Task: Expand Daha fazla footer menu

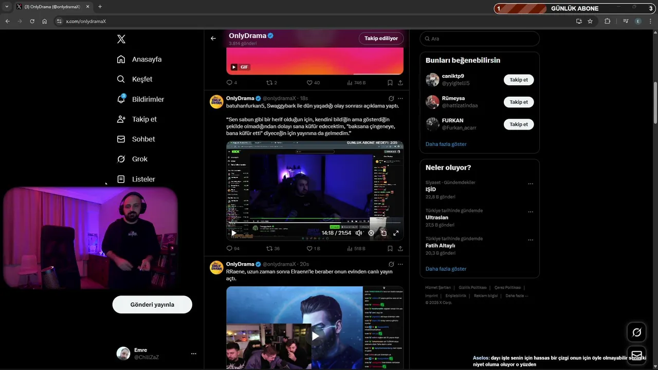Action: click(x=517, y=295)
